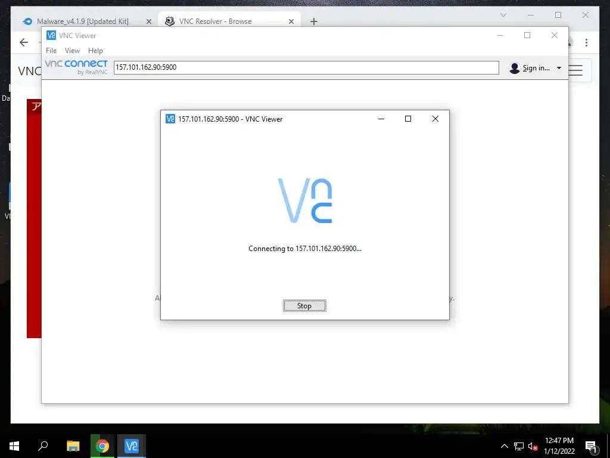Open Chrome tab search chevron
The image size is (610, 458).
click(x=503, y=15)
